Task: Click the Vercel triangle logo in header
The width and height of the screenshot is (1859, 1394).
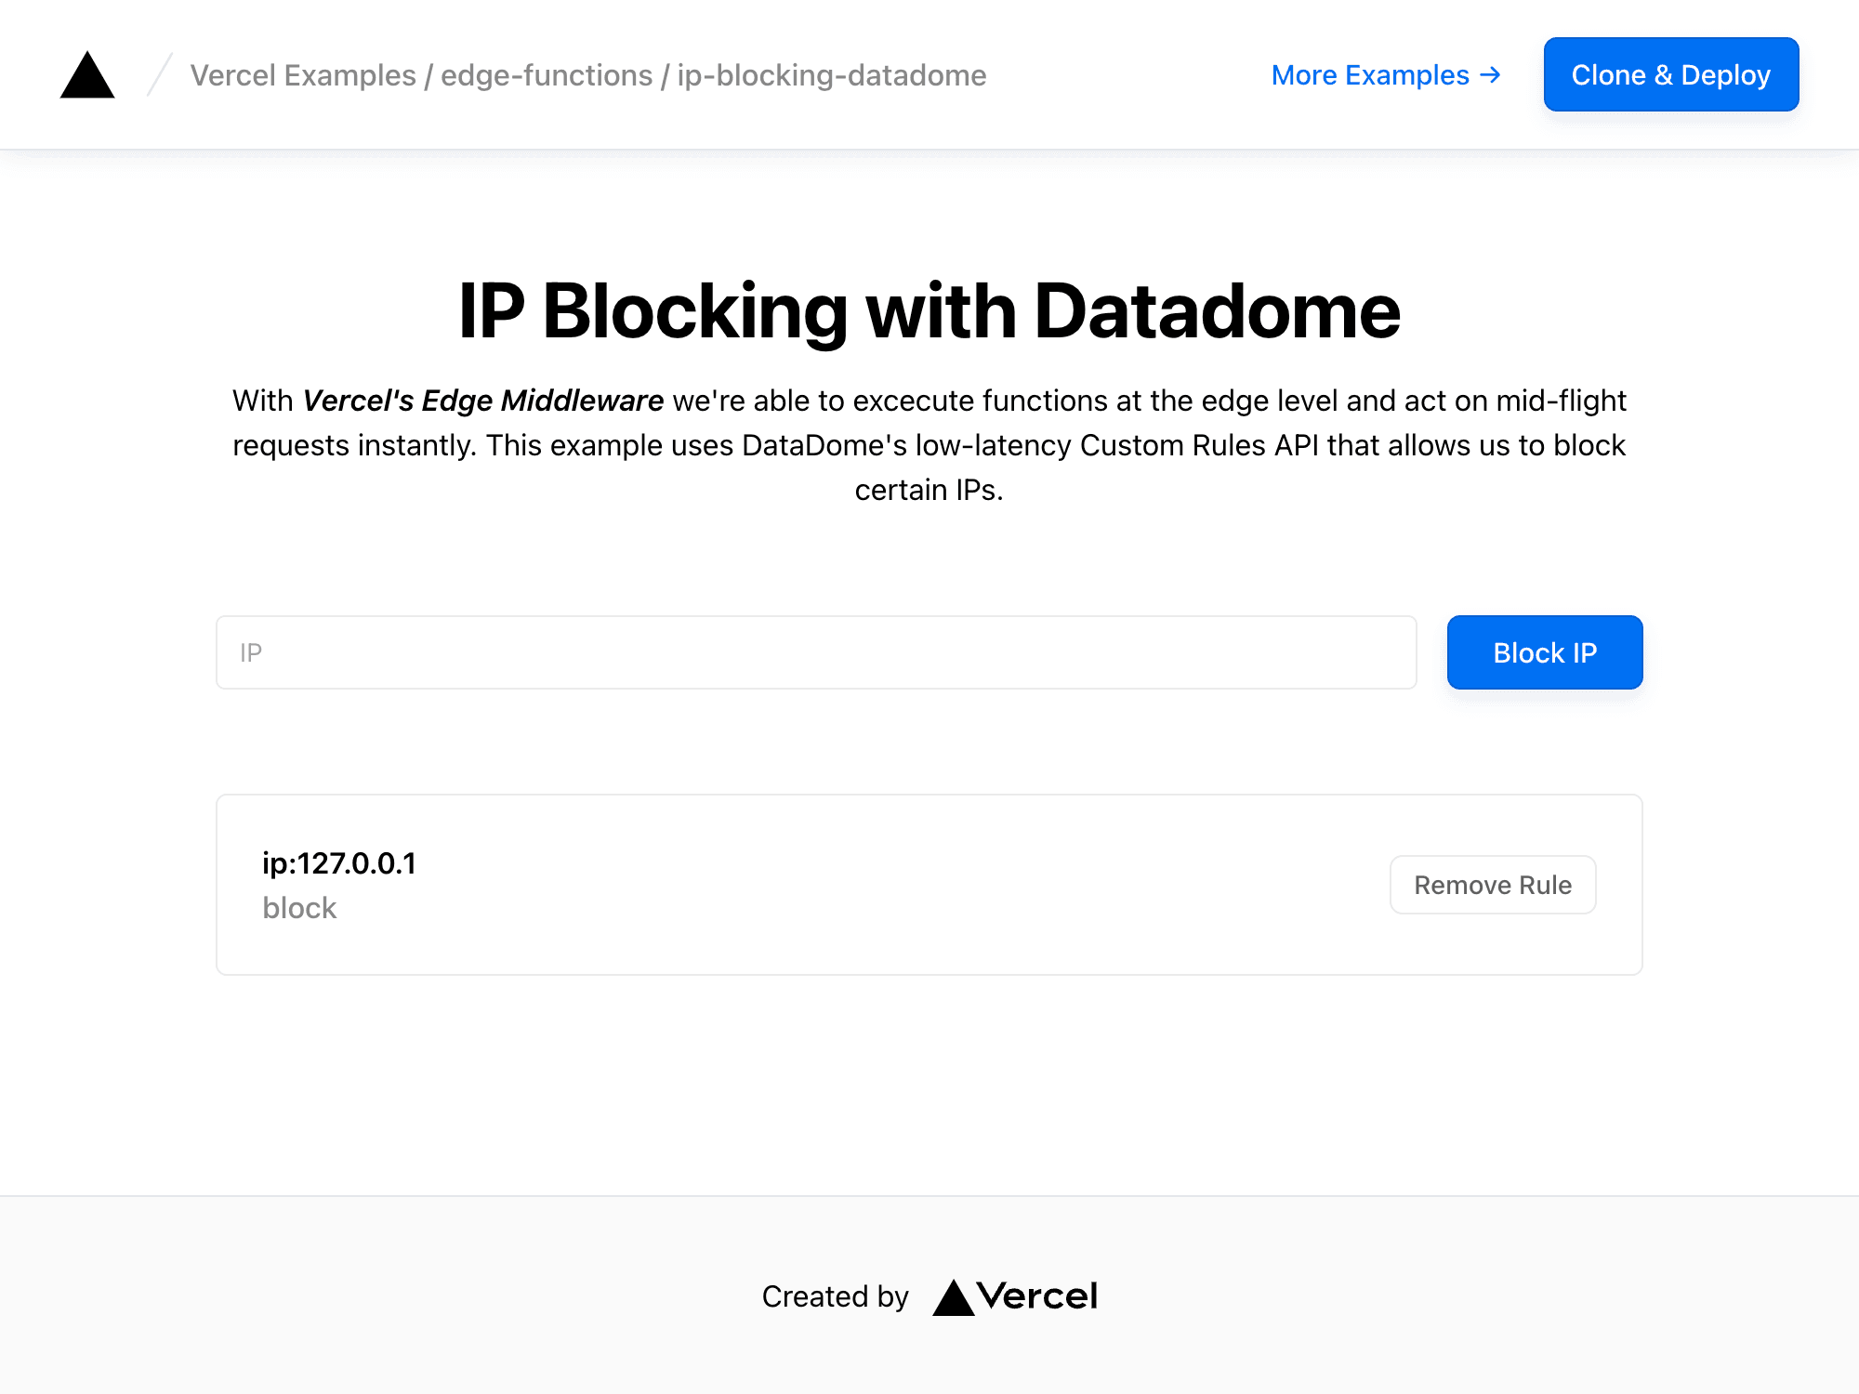Action: coord(87,75)
